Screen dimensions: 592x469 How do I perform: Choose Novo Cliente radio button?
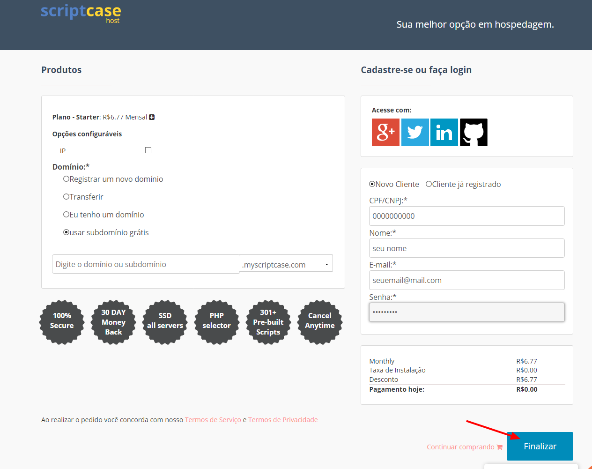coord(372,184)
